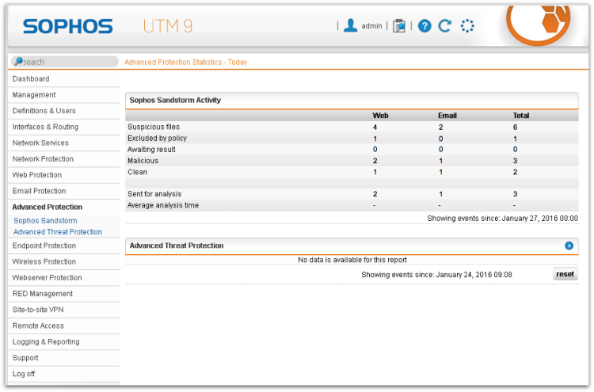
Task: Focus the menu search field
Action: tap(65, 62)
